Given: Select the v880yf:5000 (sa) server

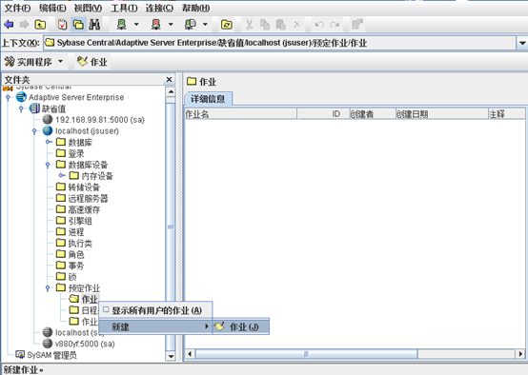Looking at the screenshot, I should [84, 344].
